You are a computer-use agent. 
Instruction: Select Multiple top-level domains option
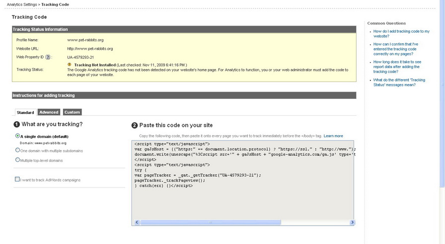tap(17, 160)
